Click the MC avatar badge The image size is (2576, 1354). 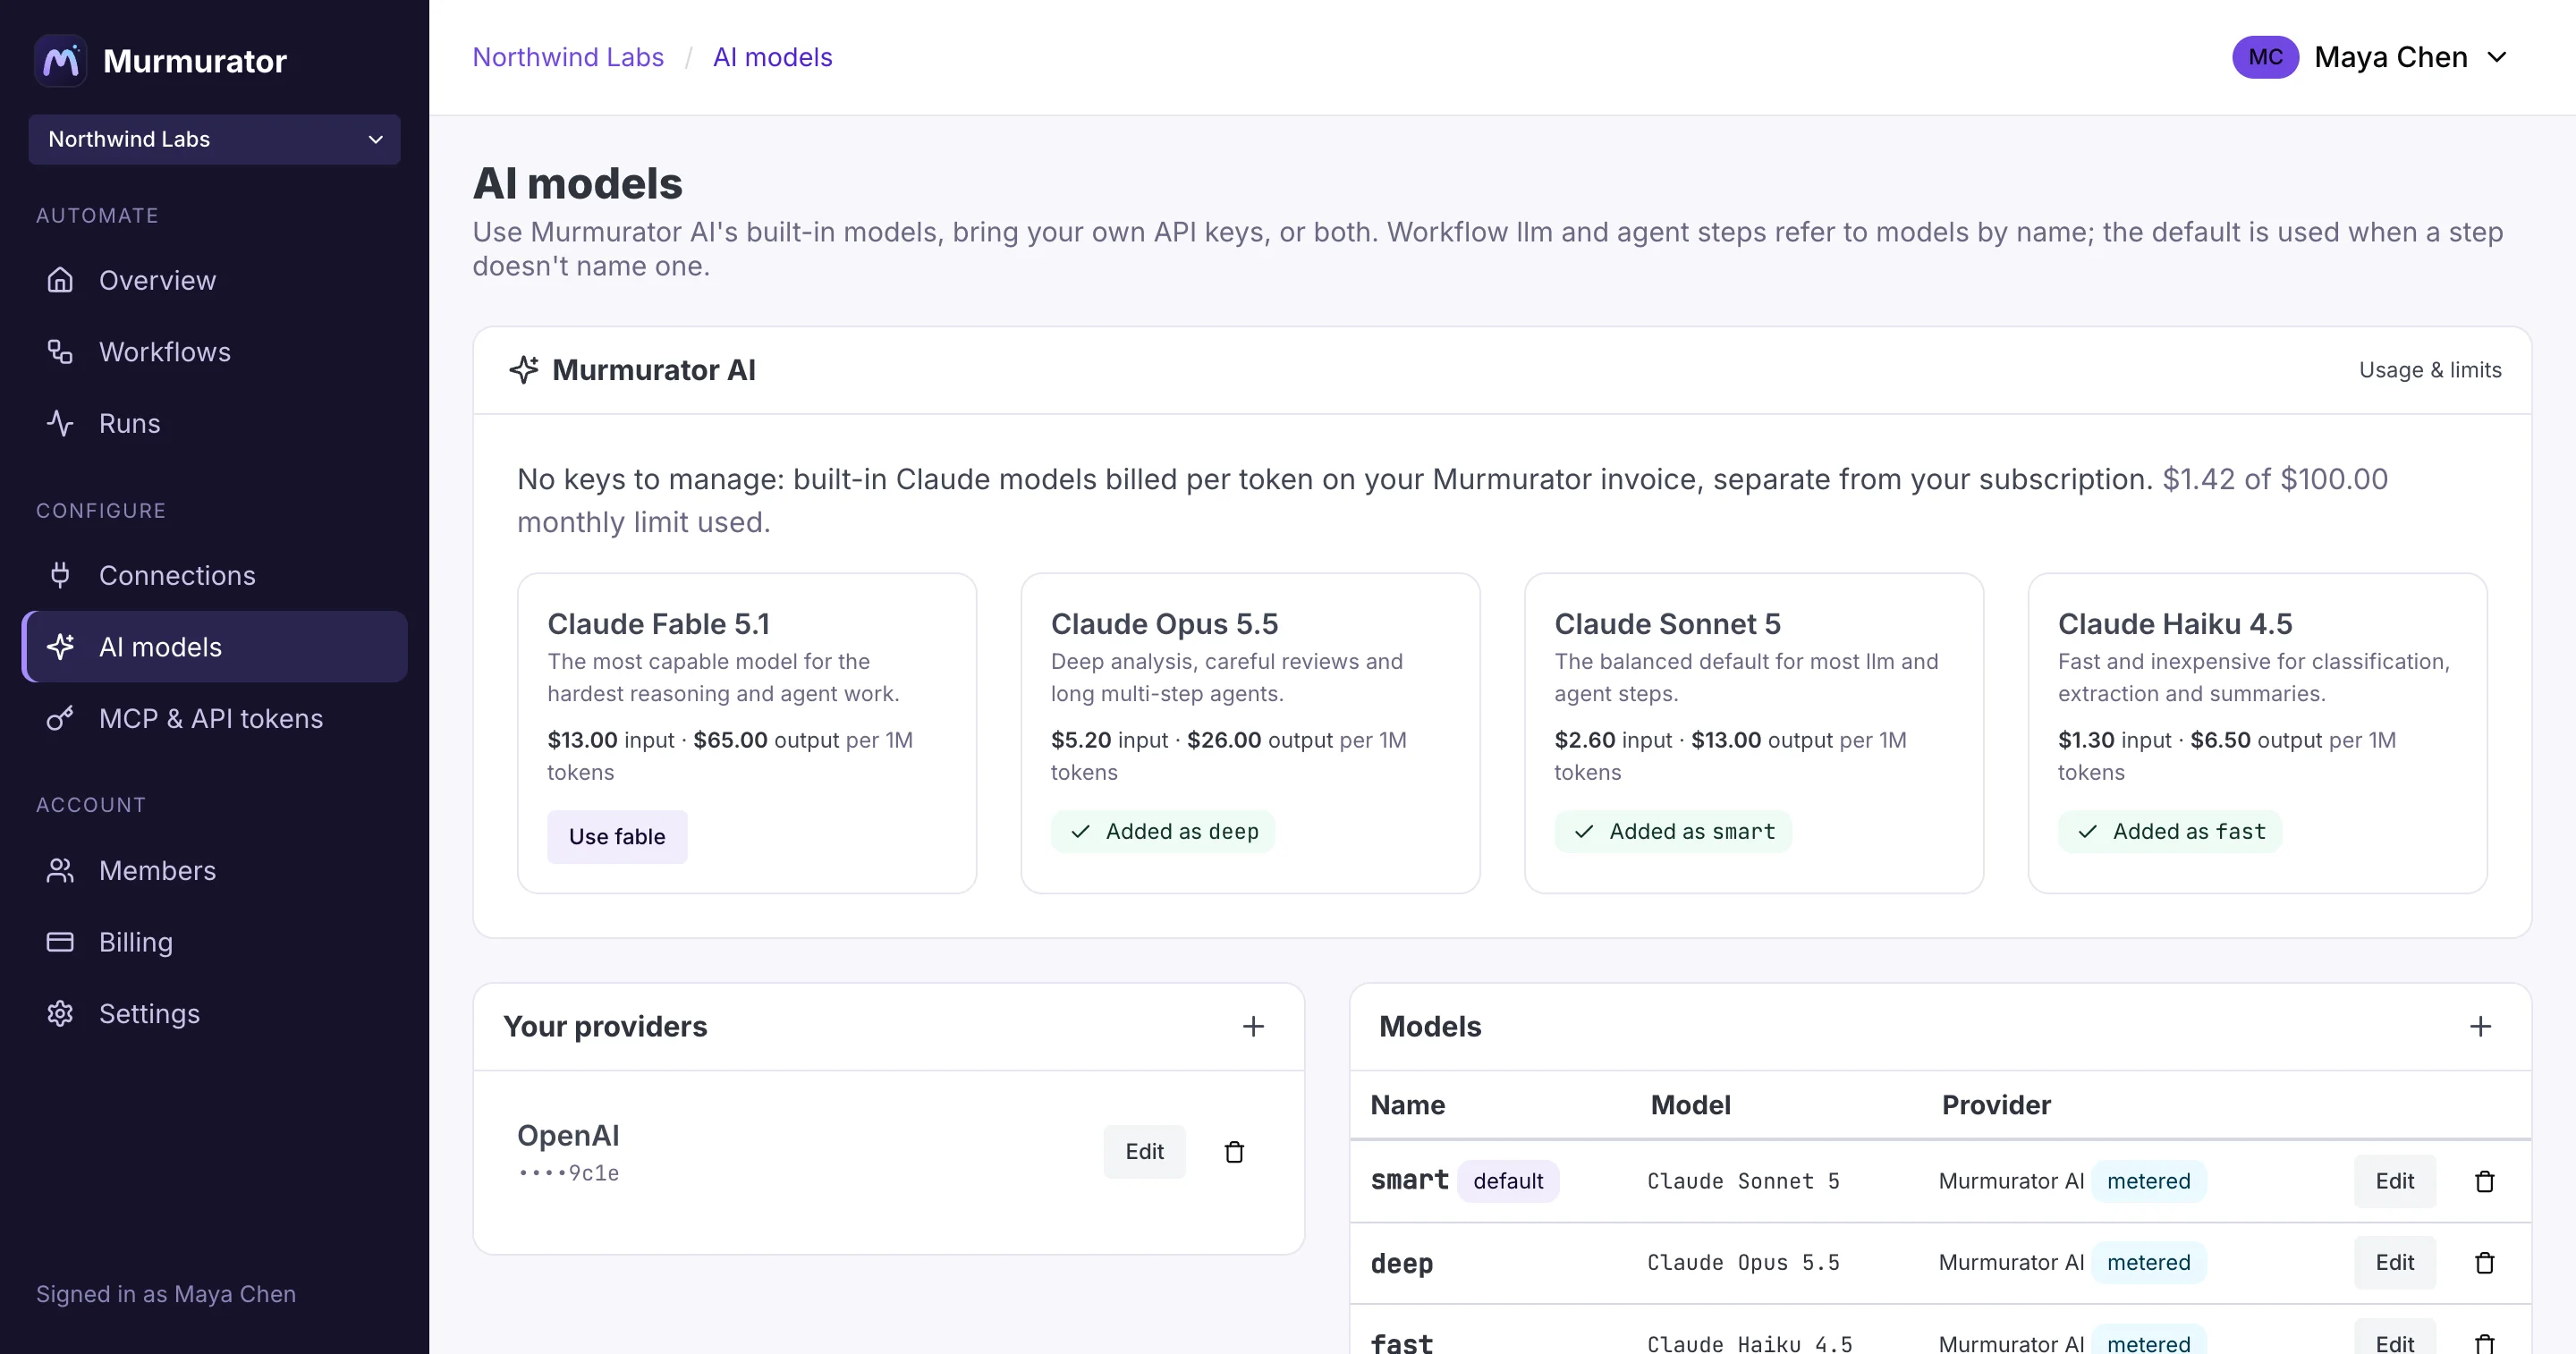coord(2265,57)
